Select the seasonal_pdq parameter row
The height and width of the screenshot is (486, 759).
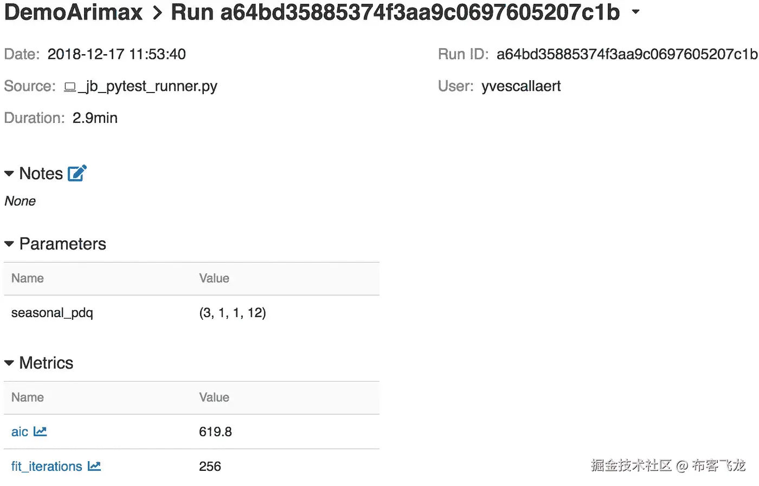pos(52,313)
